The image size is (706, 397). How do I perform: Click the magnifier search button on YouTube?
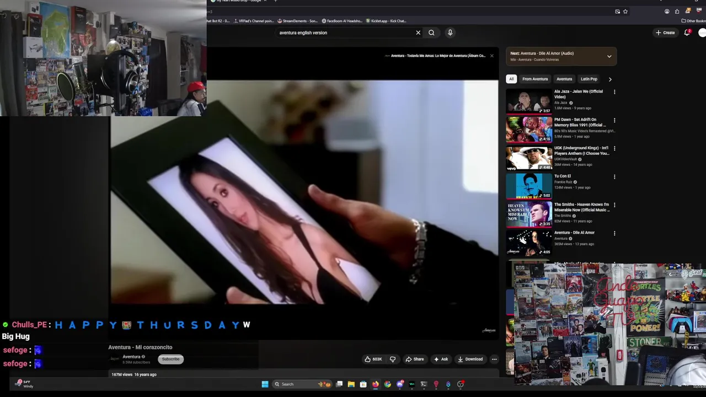pos(431,33)
